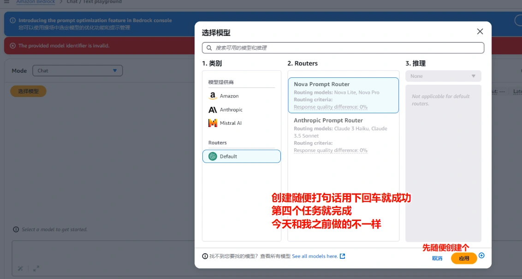
Task: Click the Default routers icon
Action: 213,156
